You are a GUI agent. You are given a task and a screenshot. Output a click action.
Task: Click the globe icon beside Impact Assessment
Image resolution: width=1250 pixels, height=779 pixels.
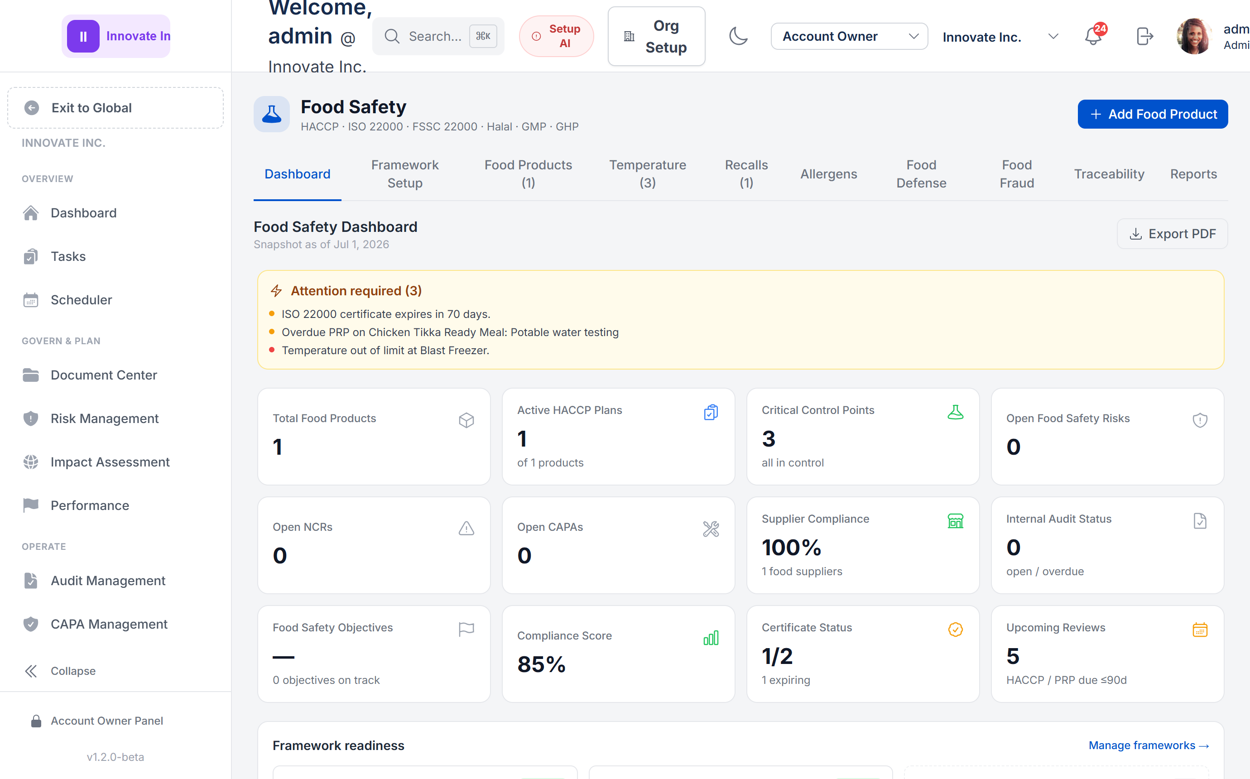[x=31, y=462]
